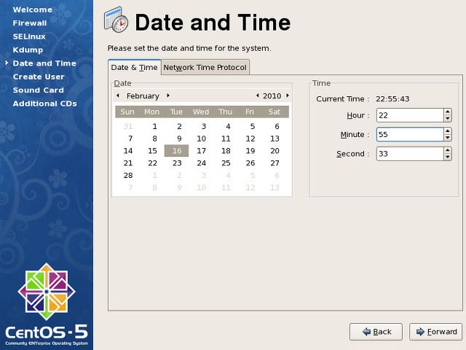This screenshot has width=466, height=350.
Task: Select February 1 on calendar
Action: pos(154,126)
